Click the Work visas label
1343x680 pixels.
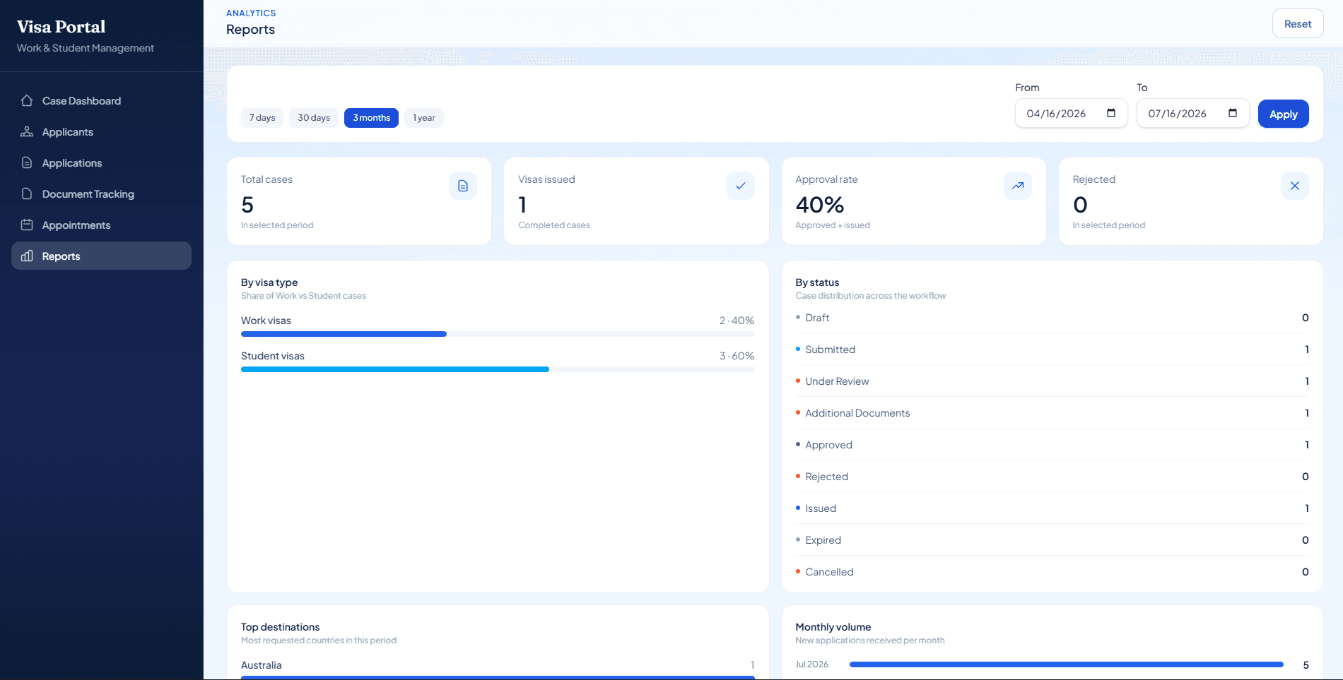coord(266,321)
